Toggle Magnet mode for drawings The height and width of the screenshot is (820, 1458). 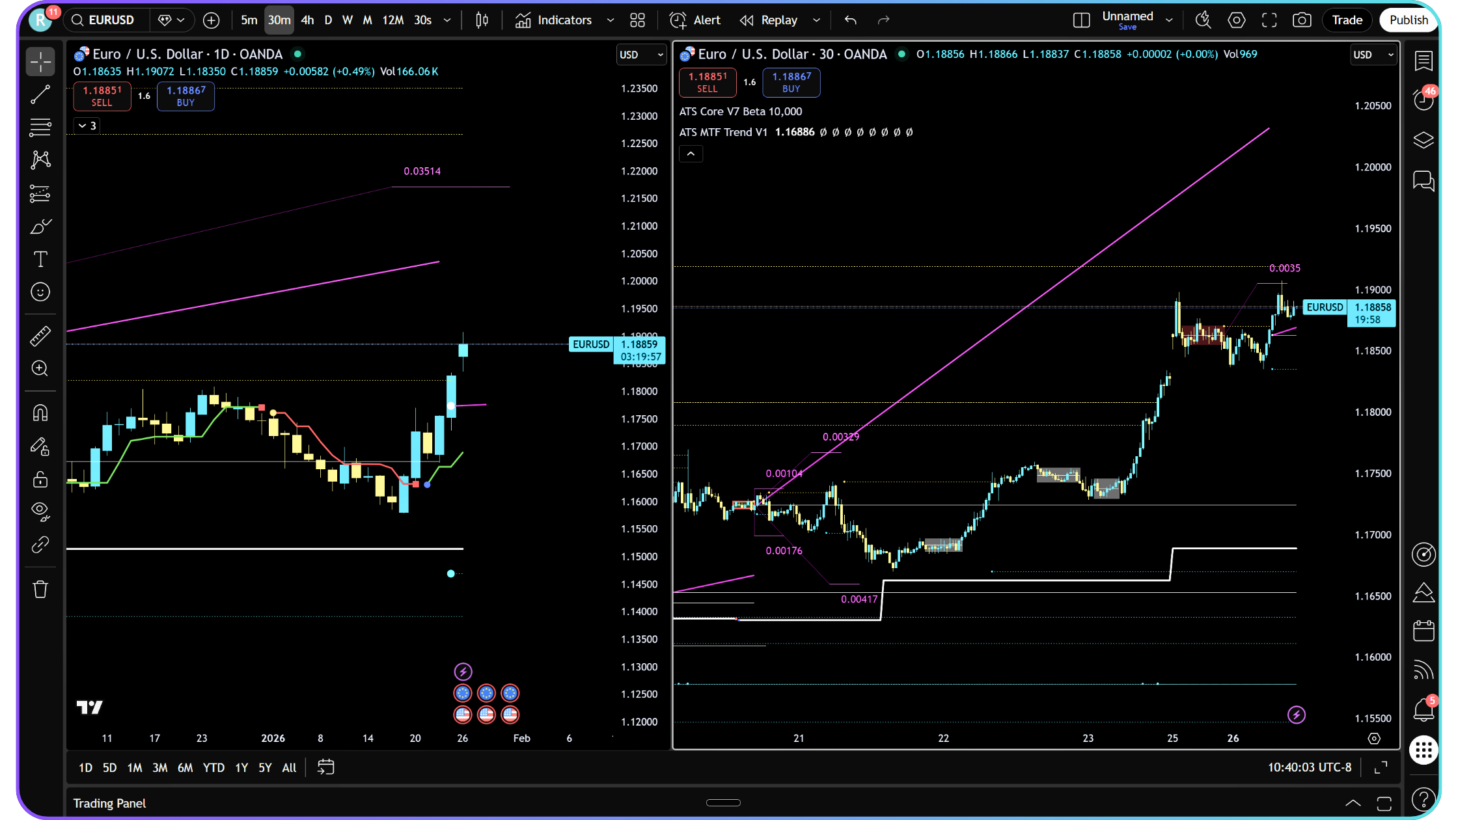coord(40,413)
